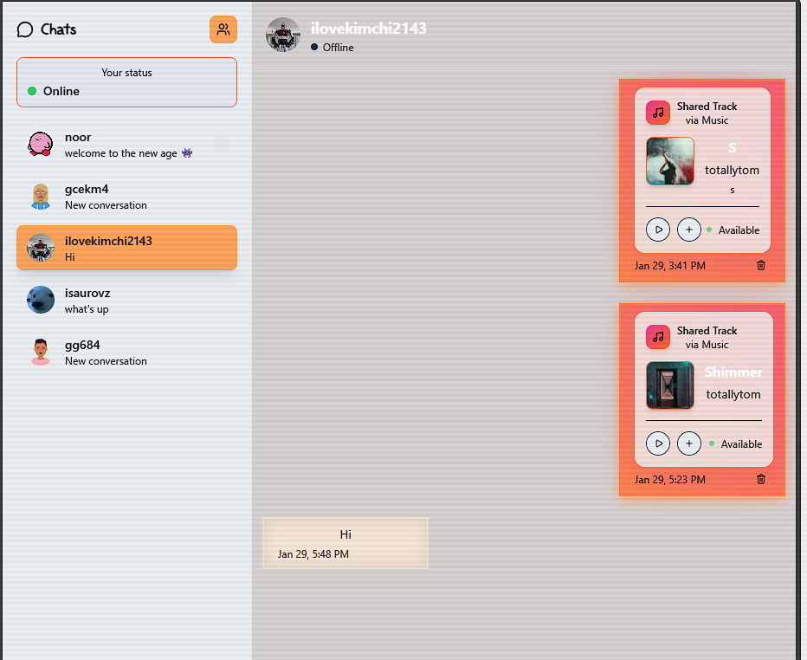Click ilovekimchi2143's avatar in the chat header
The image size is (807, 660).
(x=282, y=35)
